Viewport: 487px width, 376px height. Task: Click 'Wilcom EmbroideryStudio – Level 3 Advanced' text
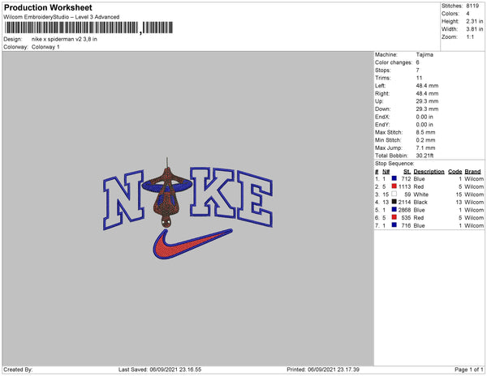tap(62, 17)
